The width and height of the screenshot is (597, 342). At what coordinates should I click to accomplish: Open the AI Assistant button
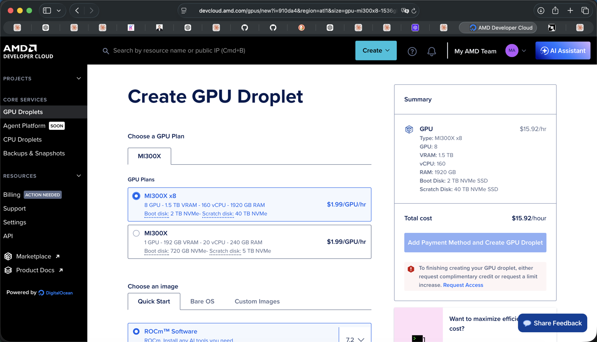(x=562, y=51)
